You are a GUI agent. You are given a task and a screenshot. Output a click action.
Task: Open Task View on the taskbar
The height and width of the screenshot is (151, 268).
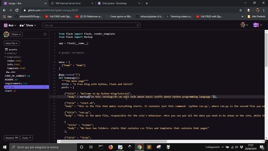[91, 147]
